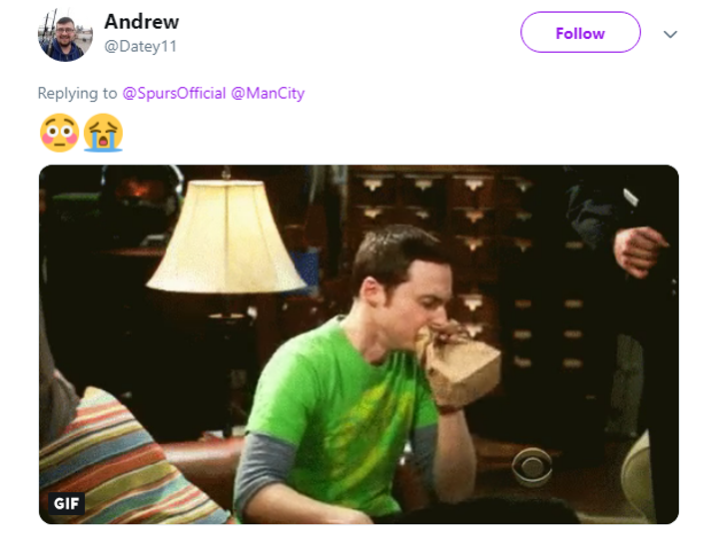Image resolution: width=719 pixels, height=538 pixels.
Task: Click the GIF badge label
Action: (67, 504)
